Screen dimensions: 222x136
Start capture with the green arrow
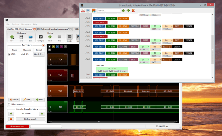(x=50, y=37)
